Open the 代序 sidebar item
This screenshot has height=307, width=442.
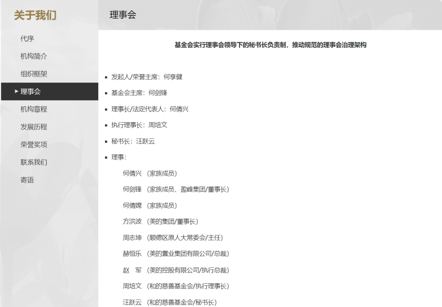pyautogui.click(x=27, y=38)
